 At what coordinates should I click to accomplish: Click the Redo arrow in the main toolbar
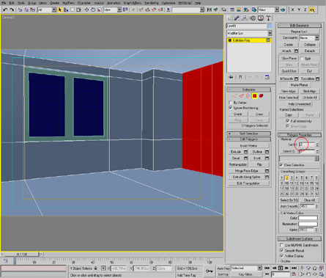click(x=12, y=10)
